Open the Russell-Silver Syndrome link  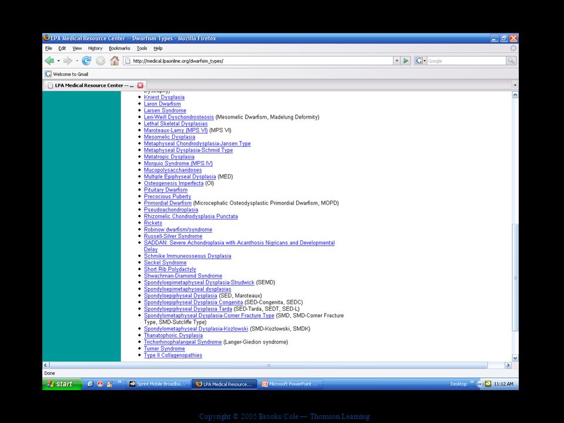click(x=173, y=236)
